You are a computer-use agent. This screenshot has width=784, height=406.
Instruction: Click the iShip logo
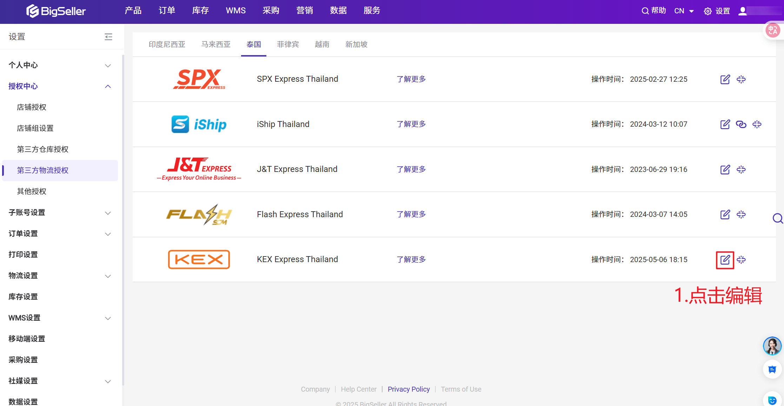pos(199,124)
